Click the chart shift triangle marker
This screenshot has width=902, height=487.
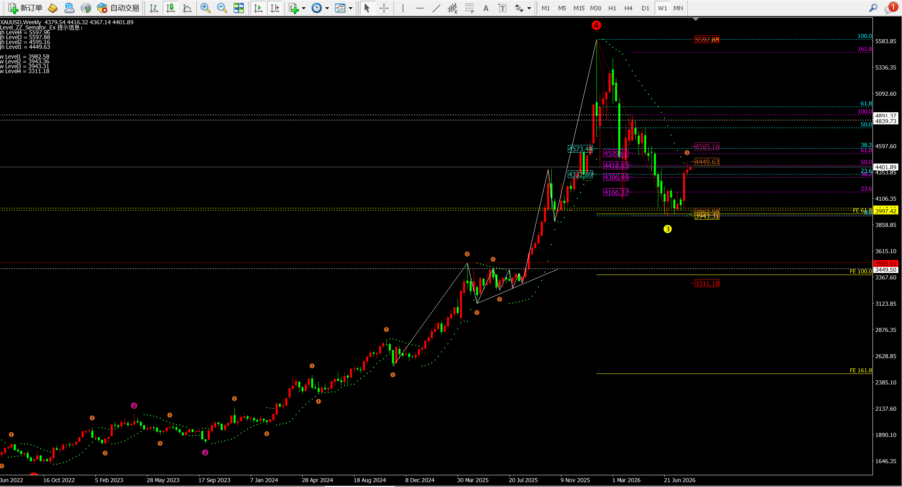[x=695, y=19]
